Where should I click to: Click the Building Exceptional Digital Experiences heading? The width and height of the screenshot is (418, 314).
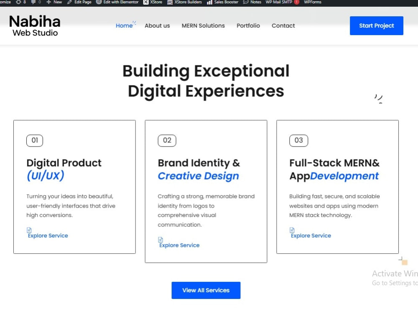click(x=206, y=81)
